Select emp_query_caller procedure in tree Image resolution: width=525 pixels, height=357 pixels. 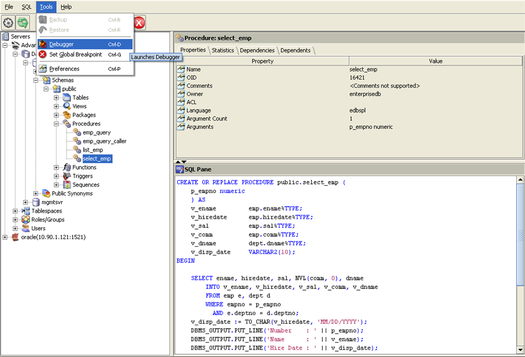click(x=104, y=141)
